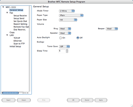Open TCP/IP settings
This screenshot has width=133, height=107.
coord(17,38)
